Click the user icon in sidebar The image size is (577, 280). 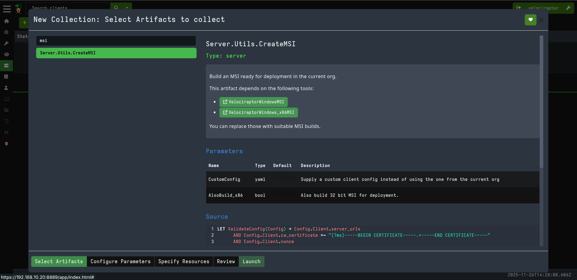6,88
